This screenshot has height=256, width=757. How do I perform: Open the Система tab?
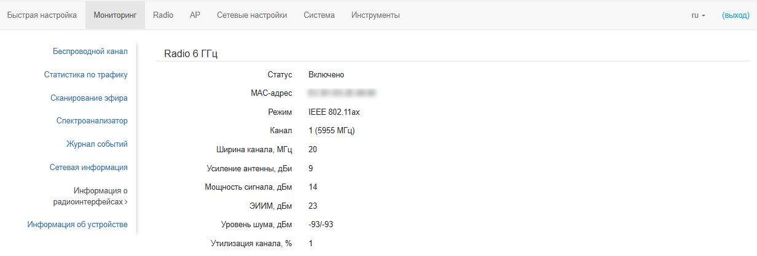pyautogui.click(x=319, y=15)
